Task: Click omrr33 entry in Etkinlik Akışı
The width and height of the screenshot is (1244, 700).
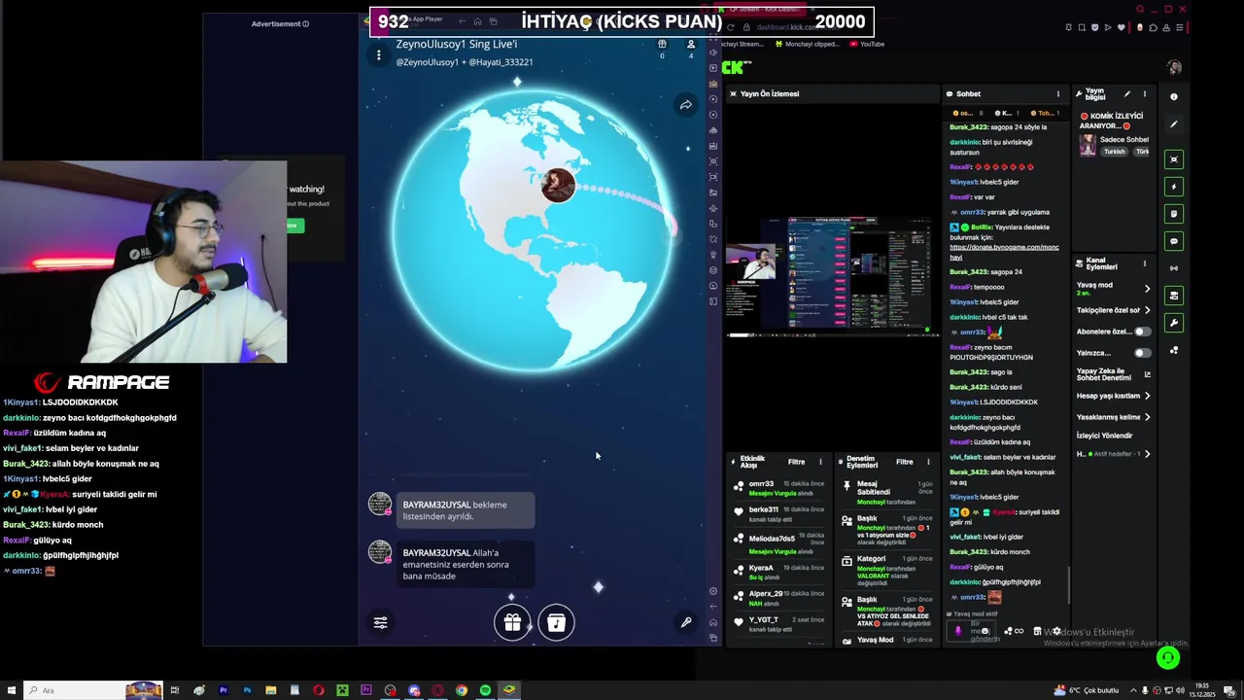Action: pos(780,488)
